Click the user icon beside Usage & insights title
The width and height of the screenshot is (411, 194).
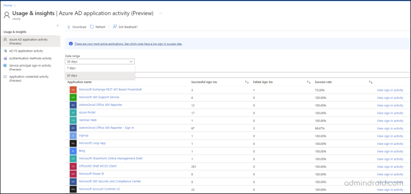coord(6,14)
